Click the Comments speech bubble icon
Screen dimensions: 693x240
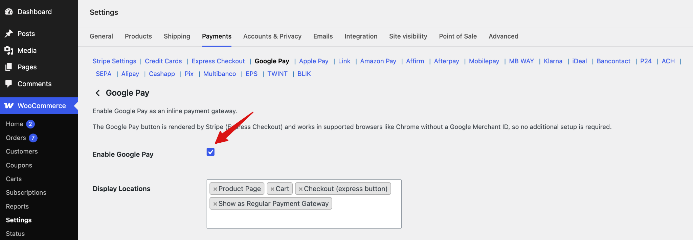pos(9,83)
